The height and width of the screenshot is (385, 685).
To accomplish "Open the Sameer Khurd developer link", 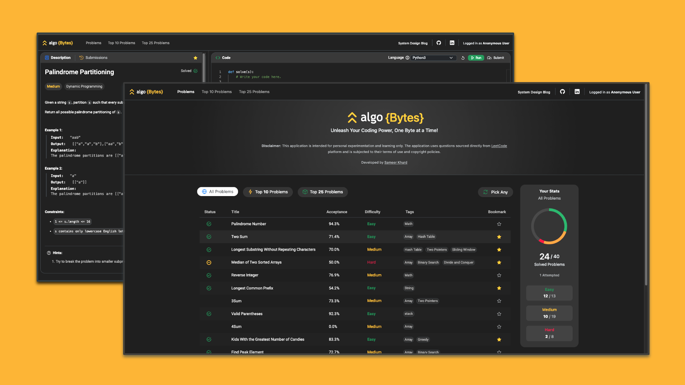I will (x=395, y=163).
